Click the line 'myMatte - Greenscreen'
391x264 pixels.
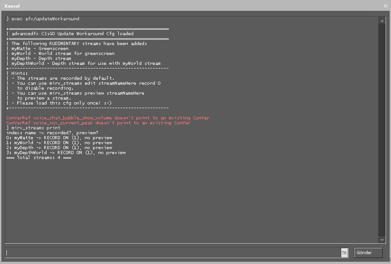(x=40, y=49)
